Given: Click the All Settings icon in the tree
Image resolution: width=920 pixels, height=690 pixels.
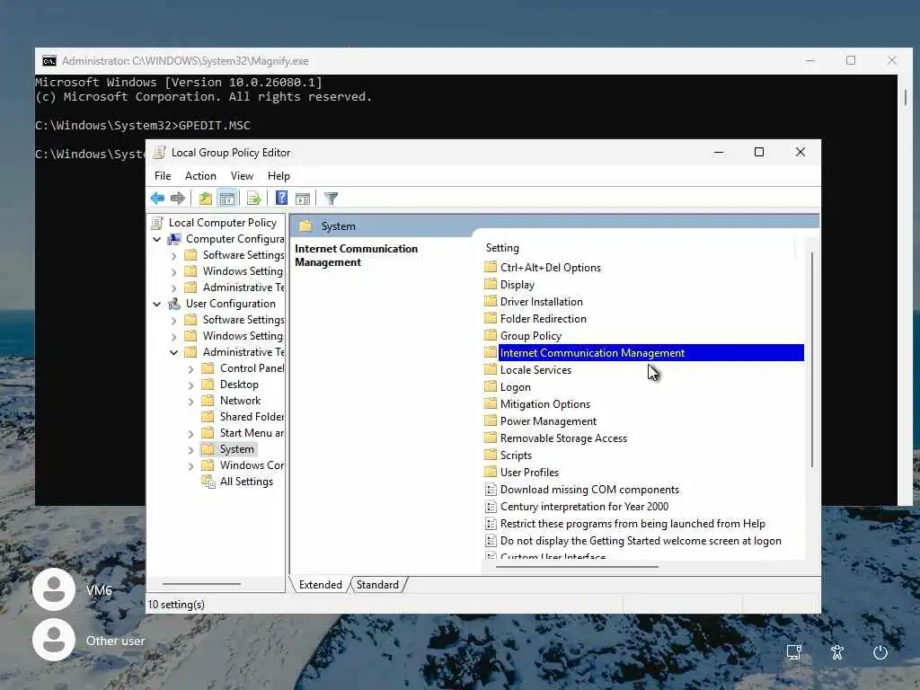Looking at the screenshot, I should pyautogui.click(x=208, y=482).
